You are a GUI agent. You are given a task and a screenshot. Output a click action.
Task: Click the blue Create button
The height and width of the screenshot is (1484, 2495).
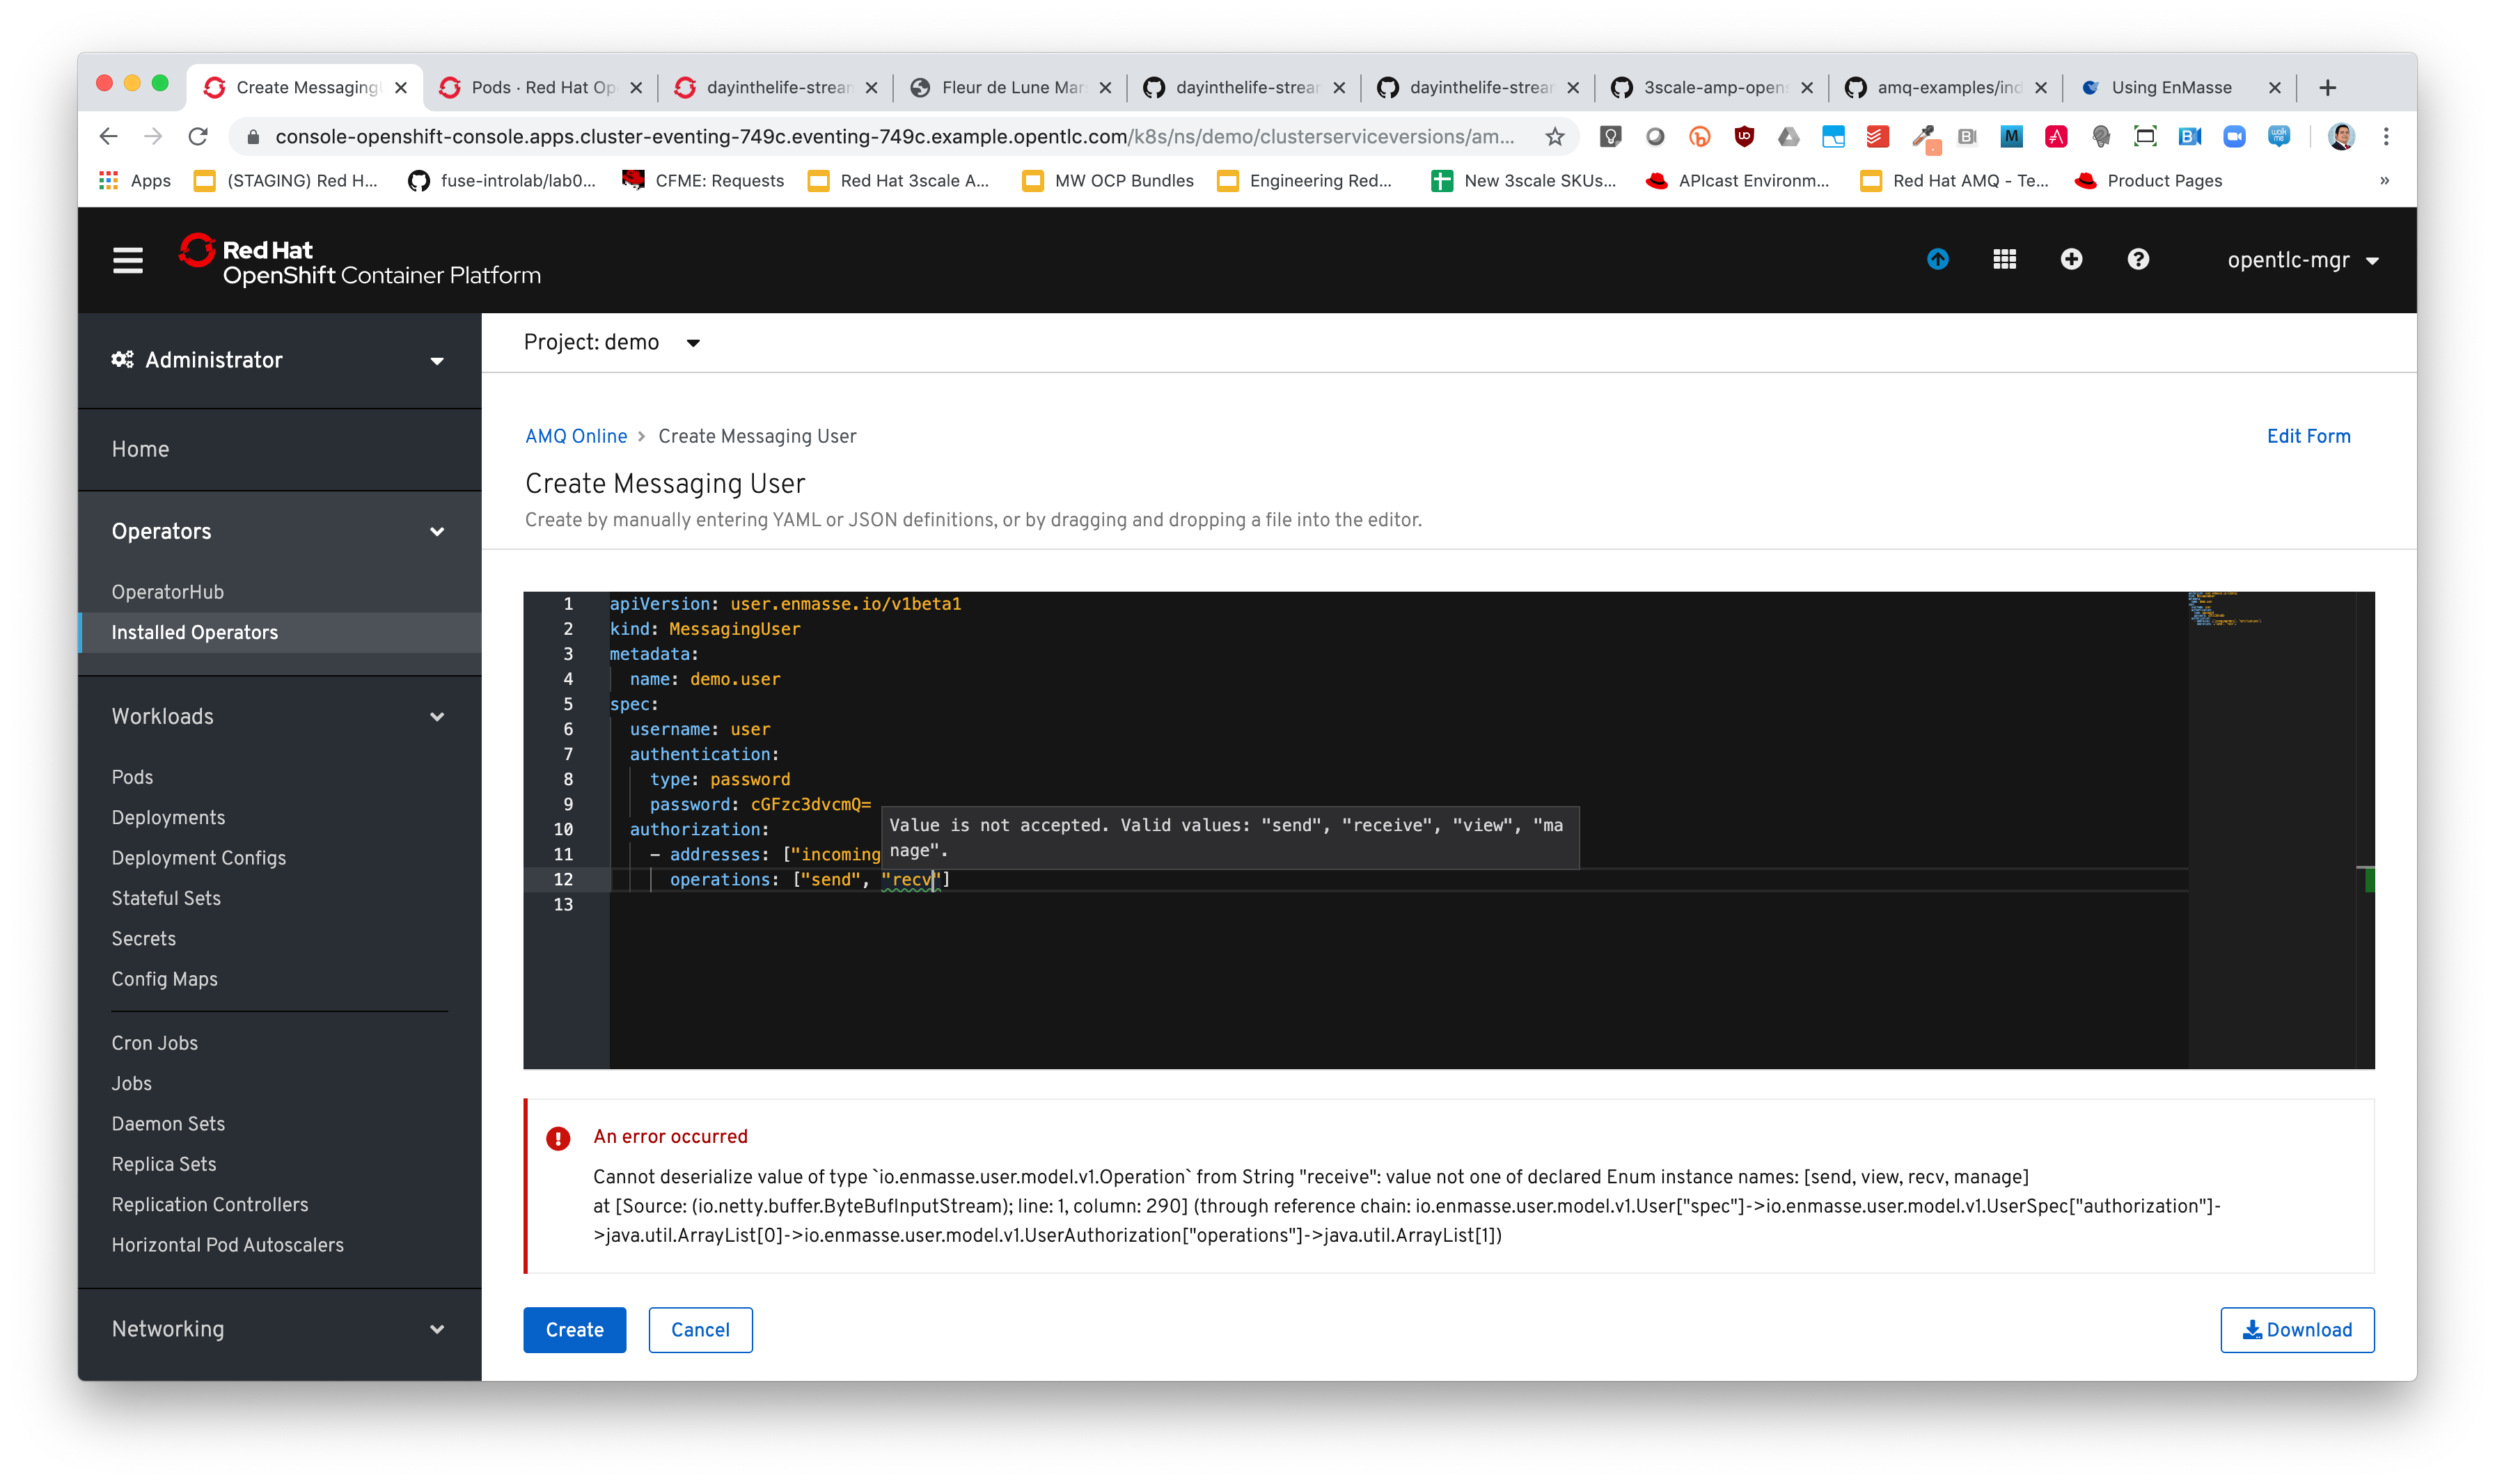coord(574,1330)
